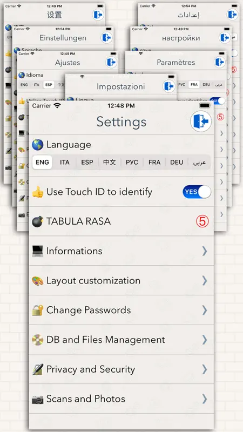Turn off the Use Touch ID YES switch
The height and width of the screenshot is (432, 243).
(x=197, y=192)
